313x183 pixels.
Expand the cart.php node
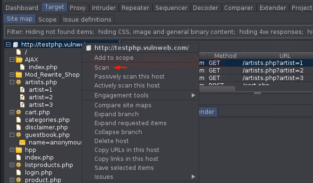(x=12, y=112)
